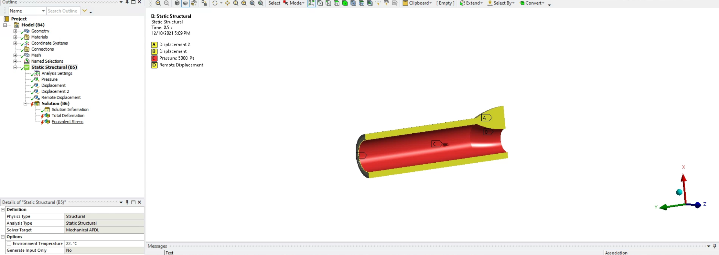Select Displacement 2 in the tree
This screenshot has width=719, height=255.
tap(55, 91)
